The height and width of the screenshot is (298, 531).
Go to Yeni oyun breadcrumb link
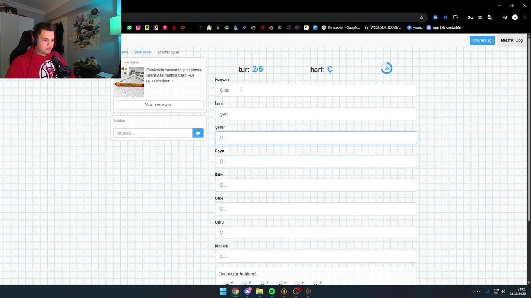[143, 52]
